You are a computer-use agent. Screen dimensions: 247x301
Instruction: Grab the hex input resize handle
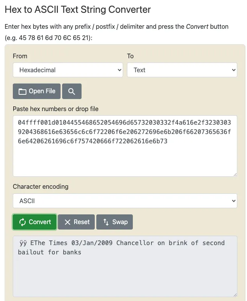(235, 174)
